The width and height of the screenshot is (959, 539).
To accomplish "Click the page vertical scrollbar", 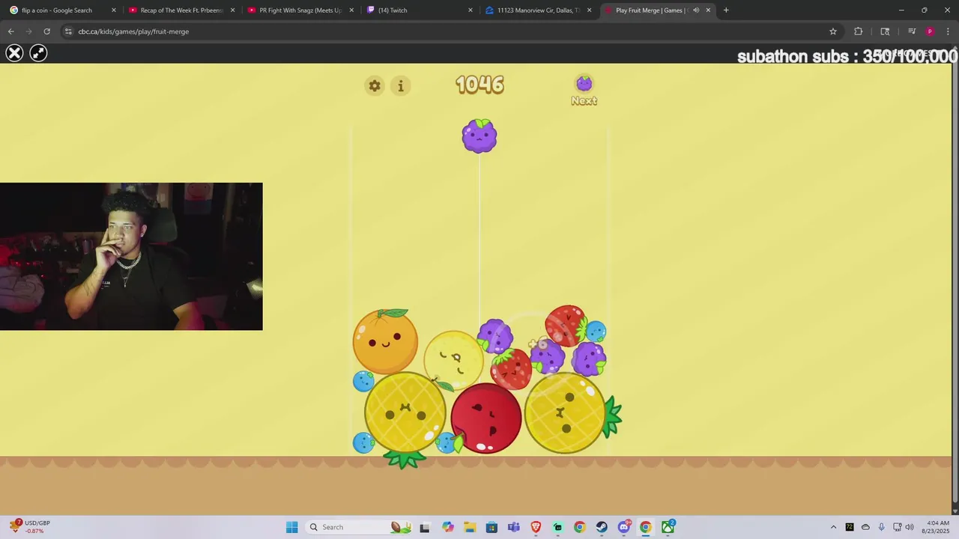I will pos(955,280).
